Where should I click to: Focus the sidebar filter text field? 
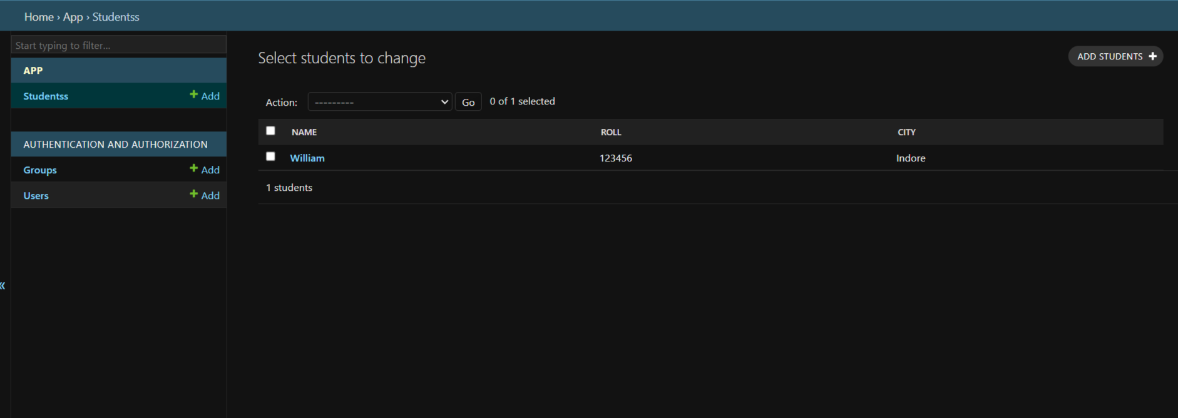119,45
